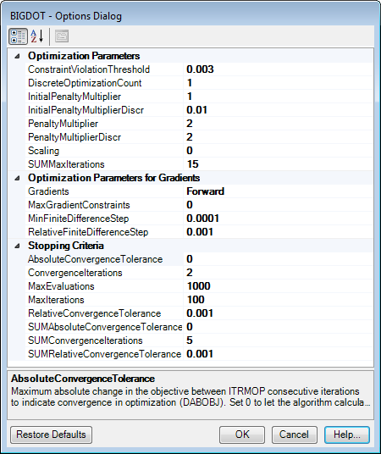Select the ConvergenceIterations property label
Image resolution: width=381 pixels, height=454 pixels.
coord(75,273)
